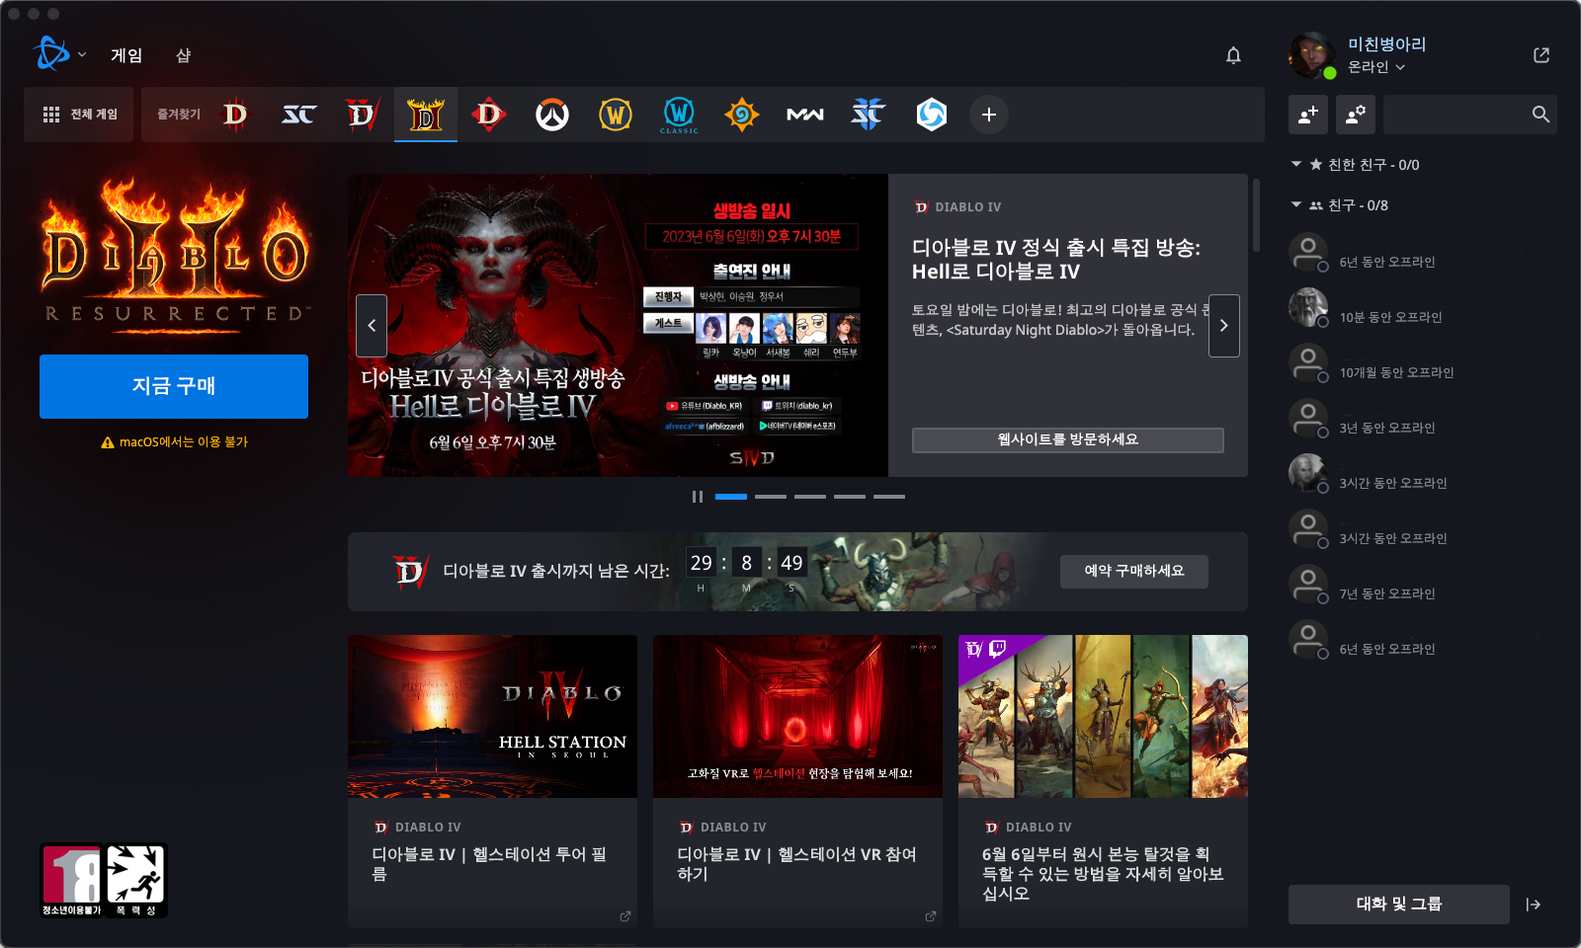The width and height of the screenshot is (1581, 948).
Task: Click the 지금 구매 button
Action: pos(174,386)
